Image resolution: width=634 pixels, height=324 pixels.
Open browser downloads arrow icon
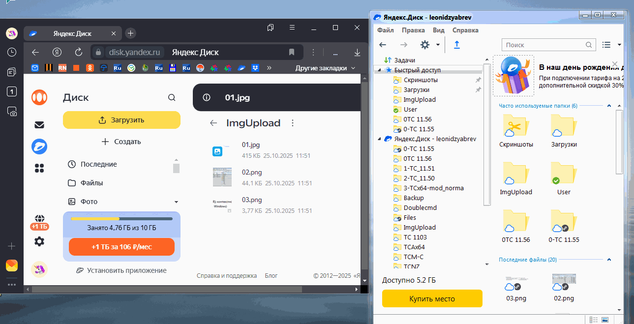pos(358,52)
